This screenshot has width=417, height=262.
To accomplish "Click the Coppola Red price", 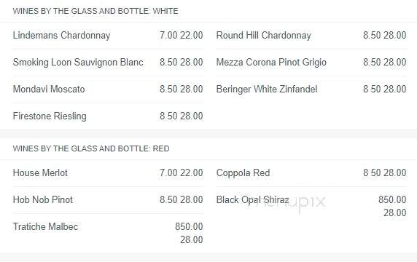I will pyautogui.click(x=384, y=173).
